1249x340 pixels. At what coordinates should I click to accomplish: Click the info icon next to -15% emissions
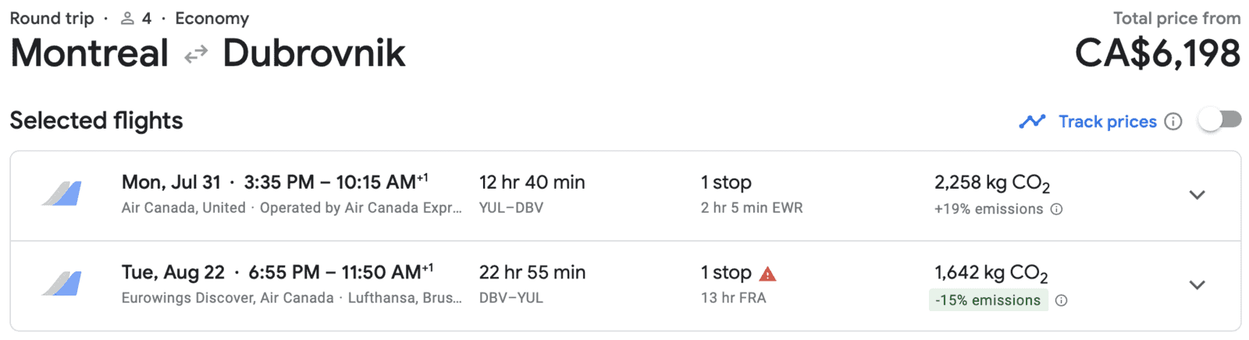coord(1061,300)
